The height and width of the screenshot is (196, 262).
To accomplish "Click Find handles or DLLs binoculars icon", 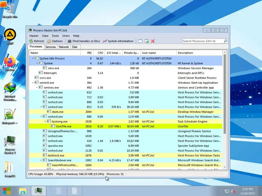I will pos(70,41).
